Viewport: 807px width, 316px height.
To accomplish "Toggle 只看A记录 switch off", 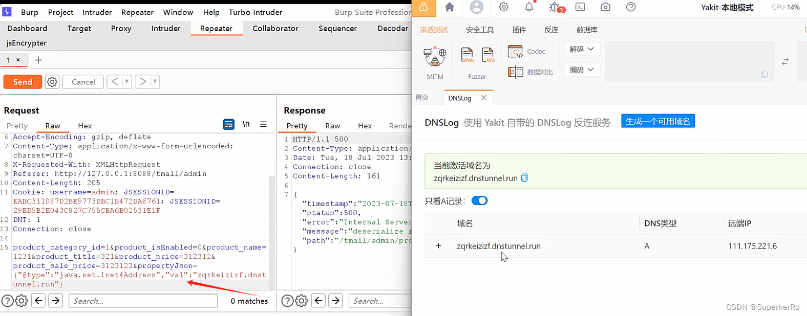I will (479, 200).
